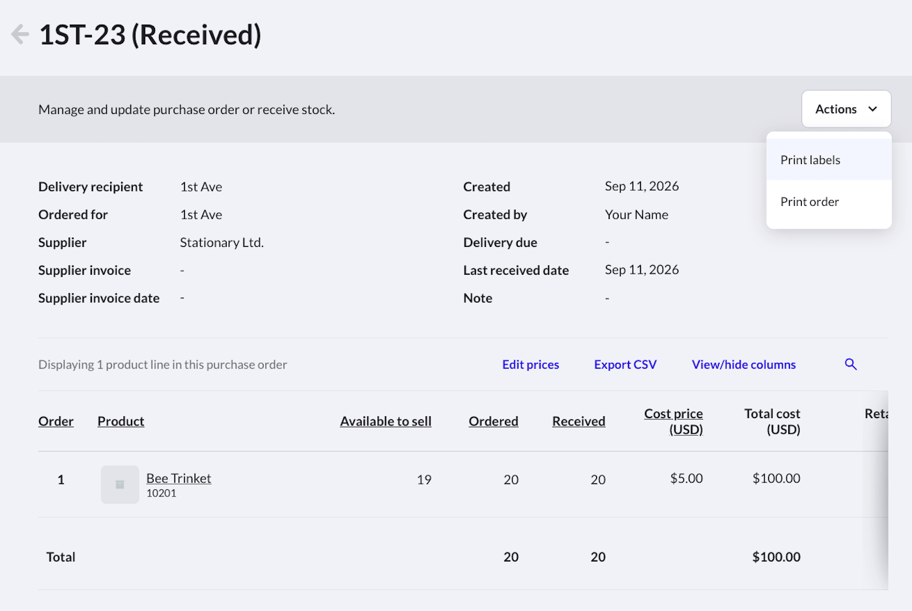The height and width of the screenshot is (611, 912).
Task: Select the supplier name Stationary Ltd.
Action: pos(221,242)
